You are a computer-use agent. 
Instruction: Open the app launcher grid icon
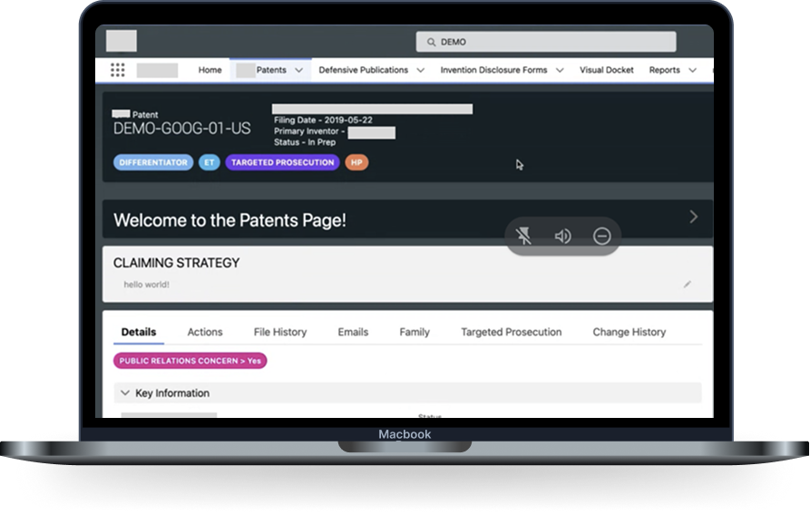pos(118,70)
